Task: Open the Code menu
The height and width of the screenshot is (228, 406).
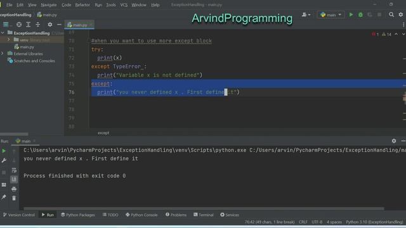Action: tap(66, 4)
